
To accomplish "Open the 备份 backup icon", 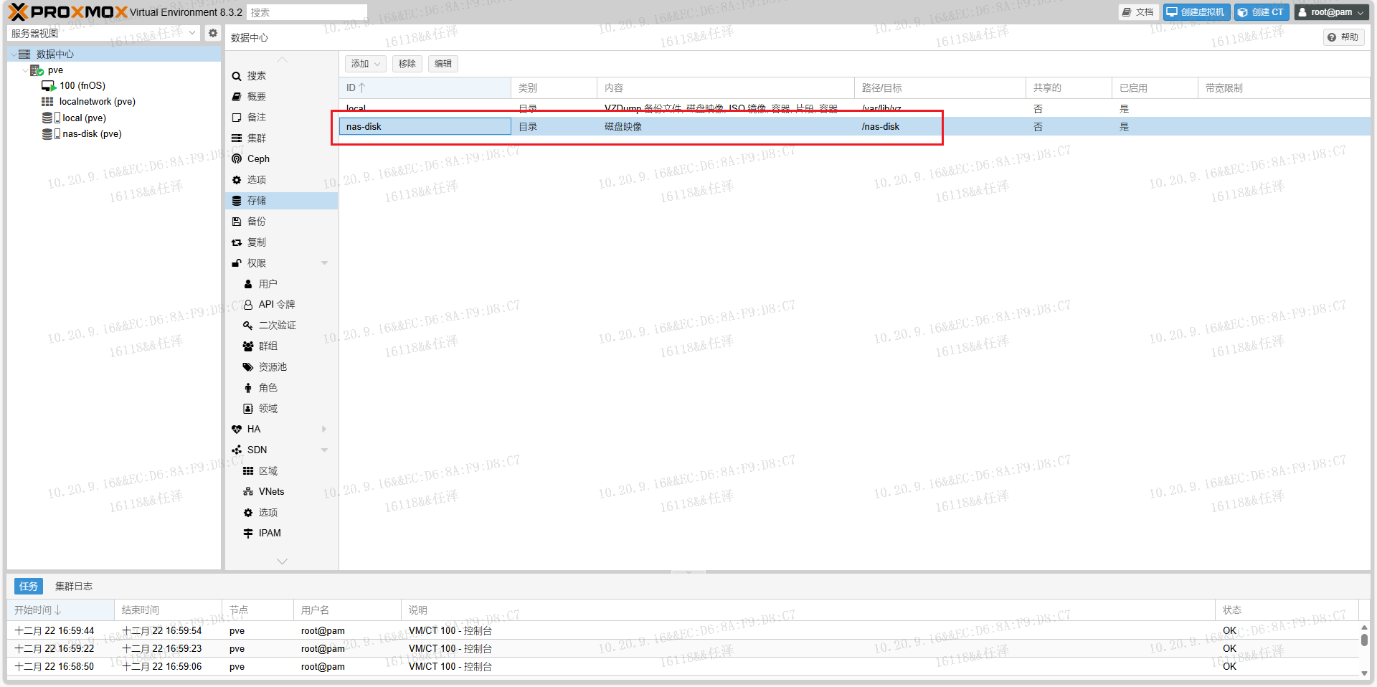I will (237, 222).
